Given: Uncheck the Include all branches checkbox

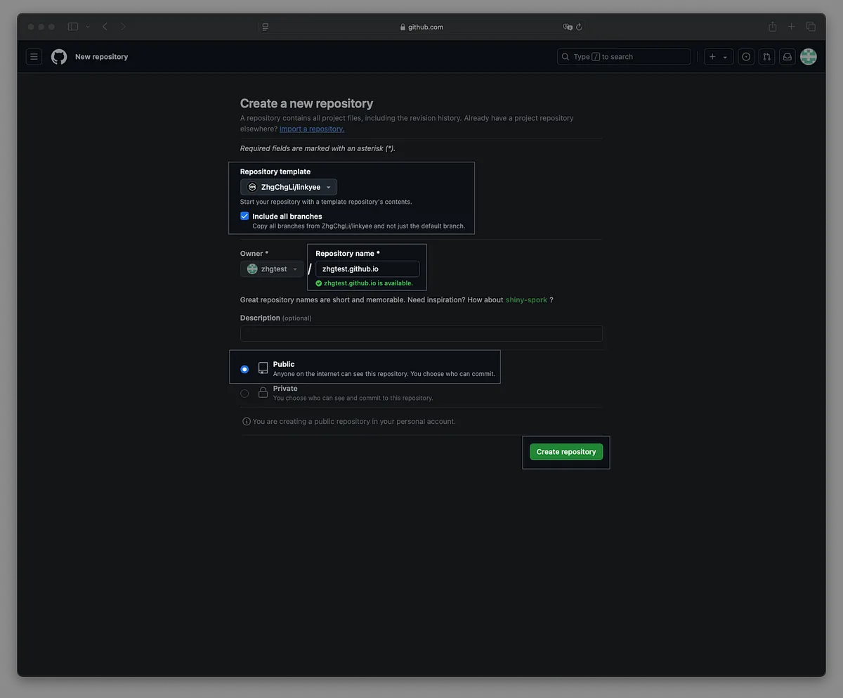Looking at the screenshot, I should (244, 216).
